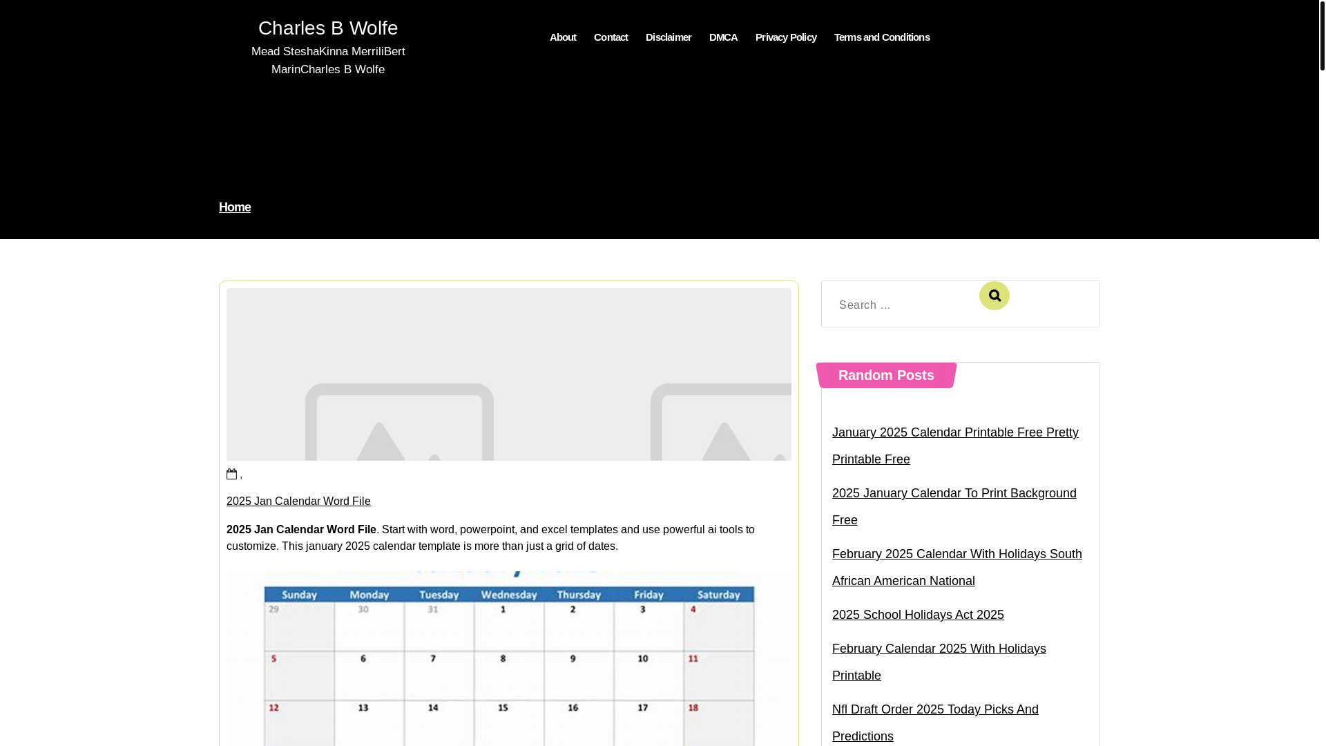View the Privacy Policy page

[786, 37]
